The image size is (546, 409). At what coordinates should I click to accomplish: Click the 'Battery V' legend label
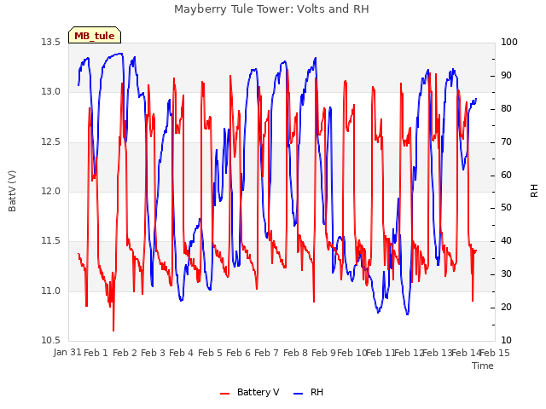pyautogui.click(x=258, y=392)
